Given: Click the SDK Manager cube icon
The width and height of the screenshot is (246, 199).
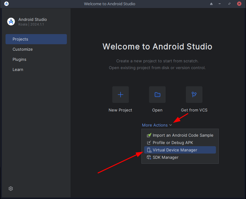Looking at the screenshot, I should click(149, 157).
